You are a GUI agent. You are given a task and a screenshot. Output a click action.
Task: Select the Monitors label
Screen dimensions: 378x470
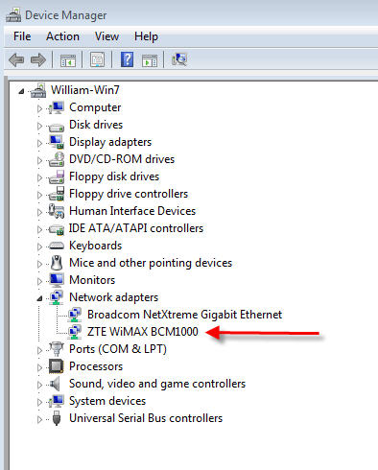tap(92, 280)
